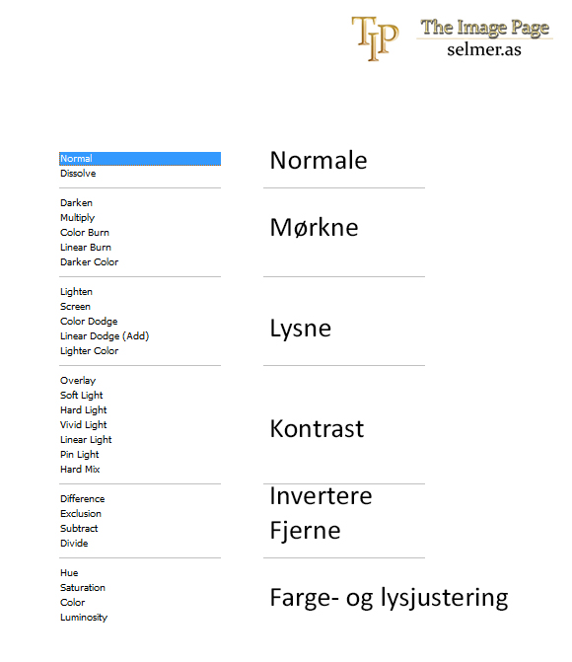Pick the Multiply blend mode
This screenshot has width=572, height=662.
77,218
